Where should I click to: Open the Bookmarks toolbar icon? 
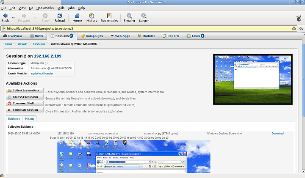point(109,16)
